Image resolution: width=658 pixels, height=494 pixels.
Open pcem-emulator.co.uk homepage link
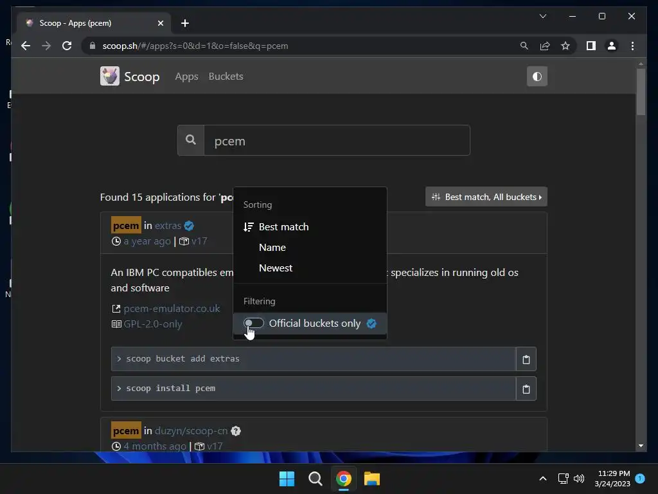[x=172, y=308]
